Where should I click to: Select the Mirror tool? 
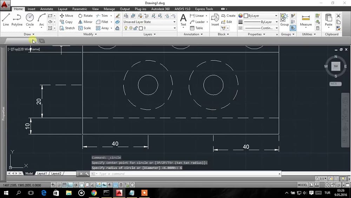85,22
